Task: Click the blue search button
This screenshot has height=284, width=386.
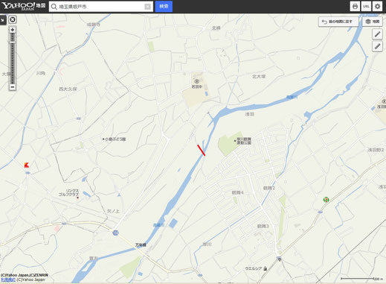Action: (164, 7)
